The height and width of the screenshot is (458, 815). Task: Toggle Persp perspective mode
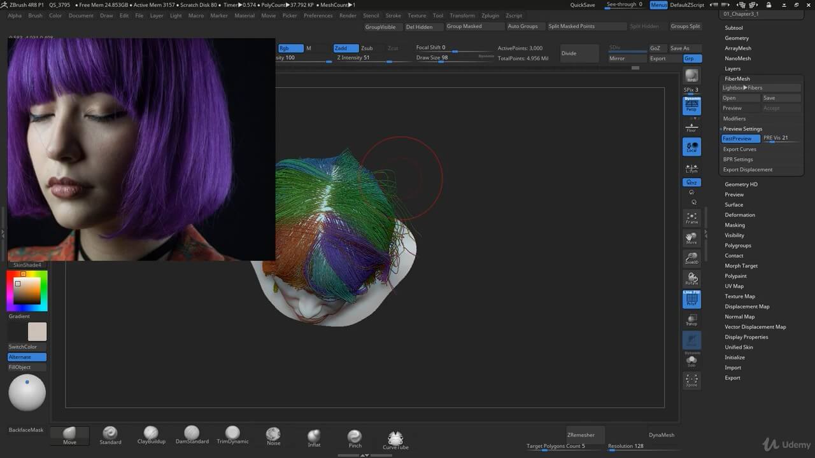pos(691,106)
